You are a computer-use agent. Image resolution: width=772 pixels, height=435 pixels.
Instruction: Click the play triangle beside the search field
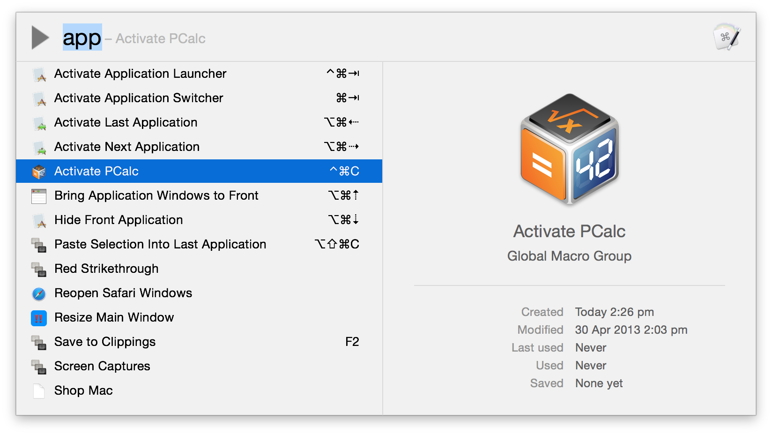click(x=40, y=38)
